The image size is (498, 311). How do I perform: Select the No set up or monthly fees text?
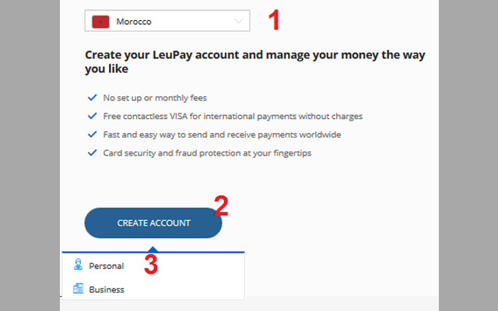tap(155, 98)
